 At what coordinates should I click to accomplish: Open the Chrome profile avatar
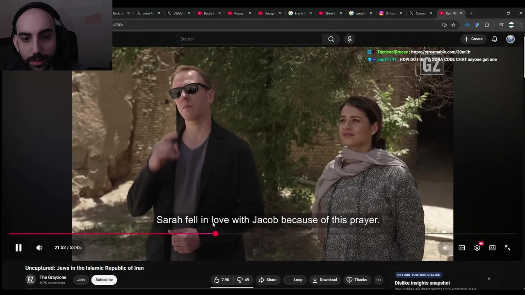pyautogui.click(x=511, y=25)
